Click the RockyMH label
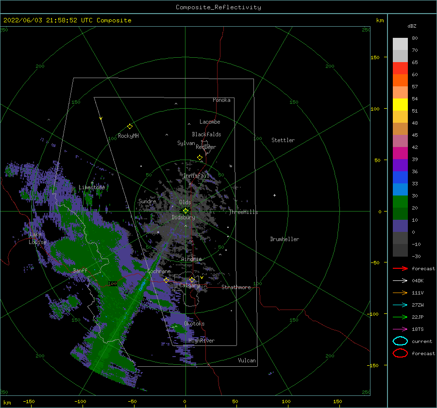The width and height of the screenshot is (437, 408). pyautogui.click(x=128, y=136)
